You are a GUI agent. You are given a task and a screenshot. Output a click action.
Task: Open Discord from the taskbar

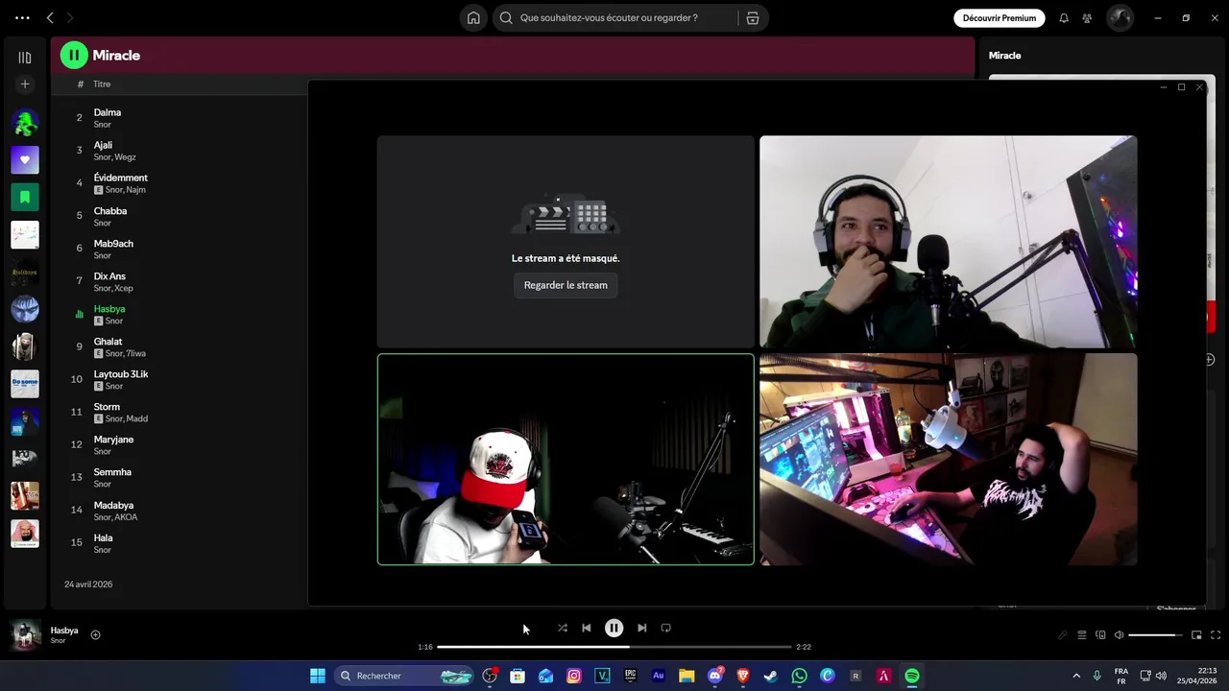[x=715, y=676]
